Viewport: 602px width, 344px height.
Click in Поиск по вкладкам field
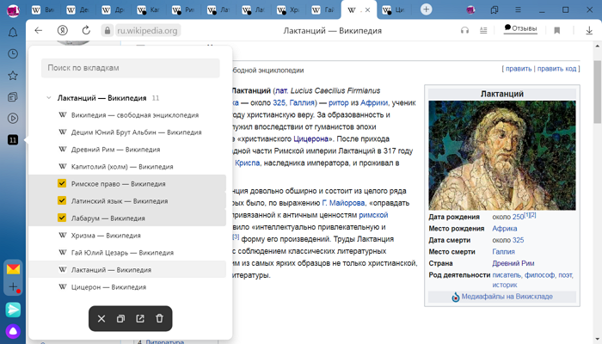(x=131, y=68)
